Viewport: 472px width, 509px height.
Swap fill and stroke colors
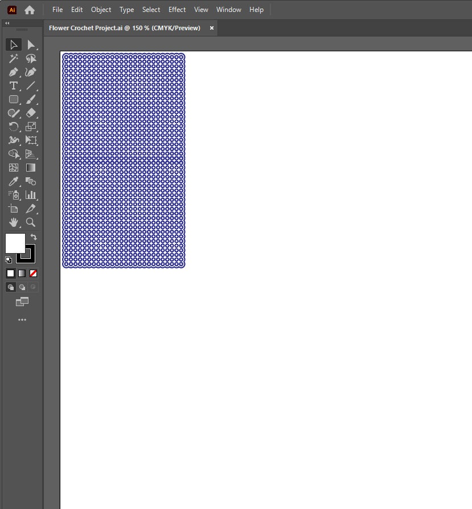[33, 236]
